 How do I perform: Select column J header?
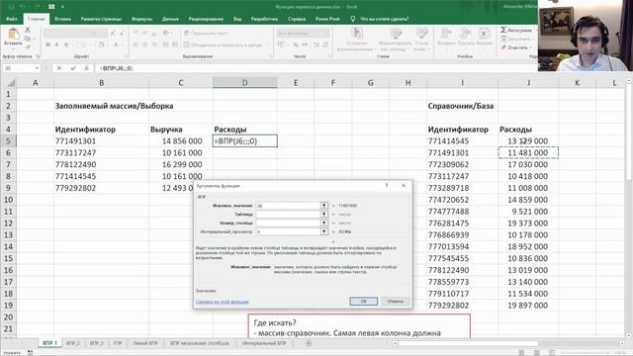point(528,83)
